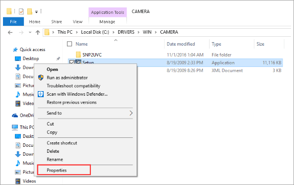Customize Quick Access Toolbar dropdown arrow
The image size is (294, 185).
coord(37,12)
